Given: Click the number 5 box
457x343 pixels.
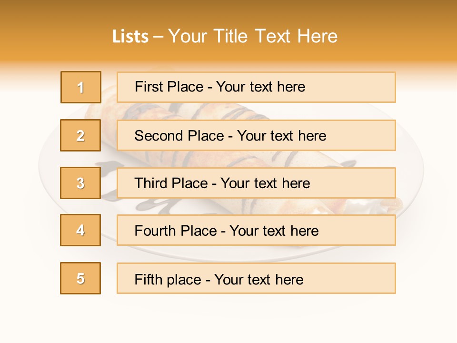Looking at the screenshot, I should pos(80,278).
